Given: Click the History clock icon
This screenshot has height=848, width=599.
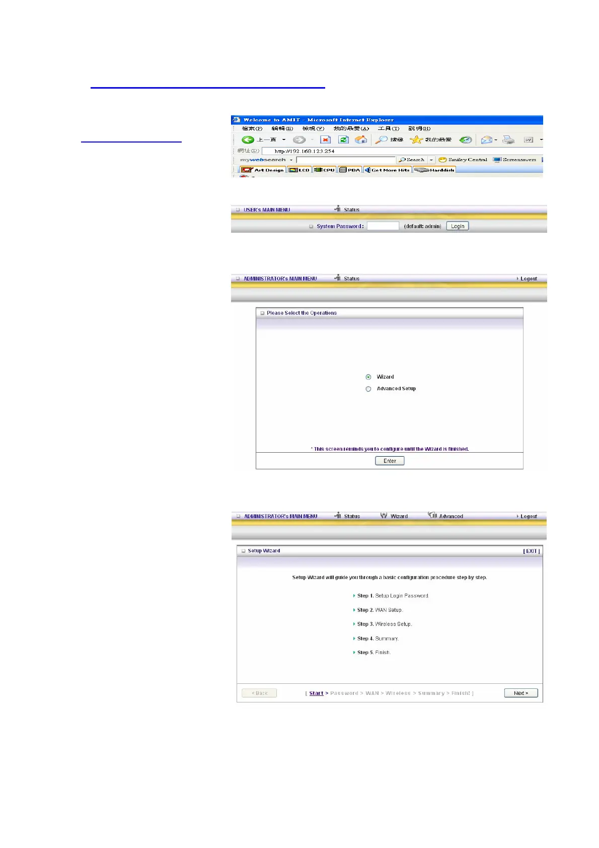Looking at the screenshot, I should (x=466, y=139).
